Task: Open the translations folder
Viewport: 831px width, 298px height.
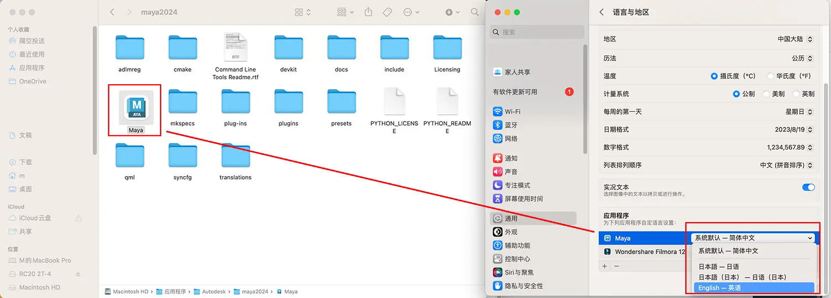Action: tap(235, 156)
